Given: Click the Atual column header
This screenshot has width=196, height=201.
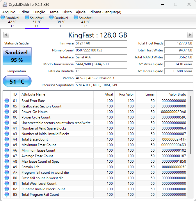Looking at the screenshot, I should 104,94.
